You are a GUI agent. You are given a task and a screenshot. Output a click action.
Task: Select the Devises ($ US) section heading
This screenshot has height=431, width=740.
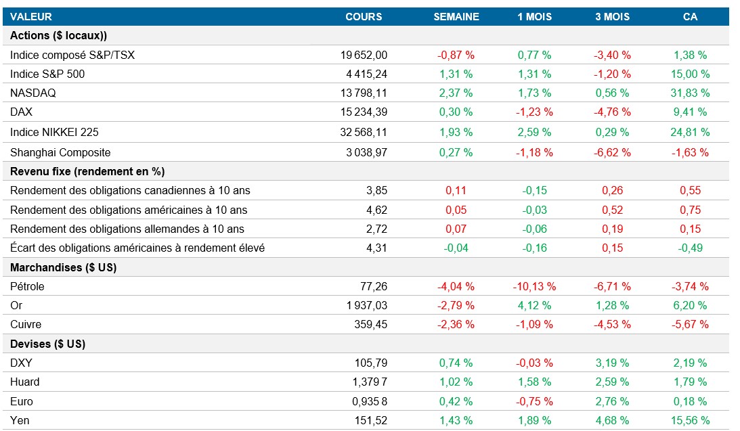click(47, 344)
